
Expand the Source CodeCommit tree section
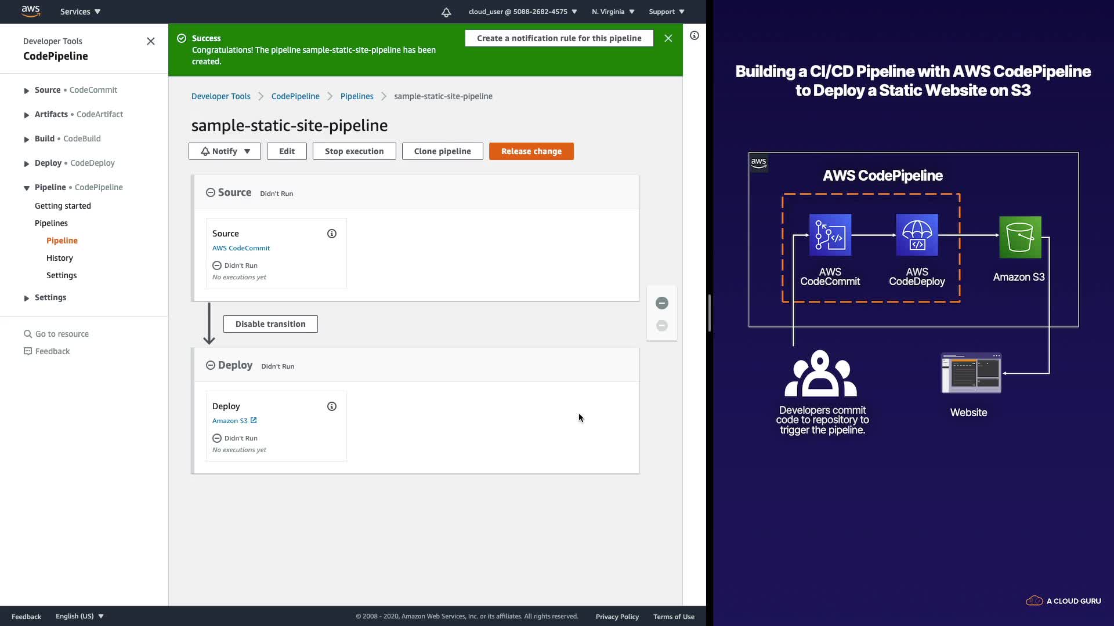[27, 90]
